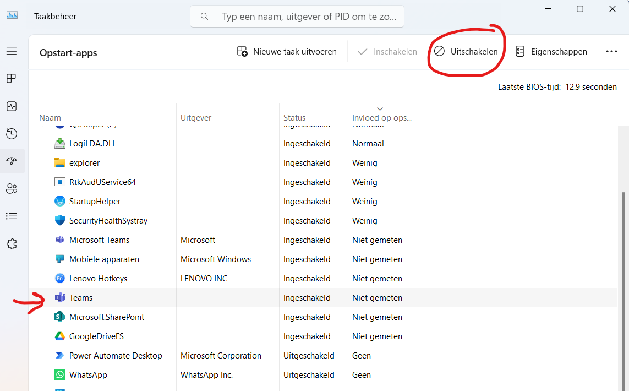This screenshot has width=629, height=391.
Task: Click the Microsoft Windows publisher cell
Action: 216,259
